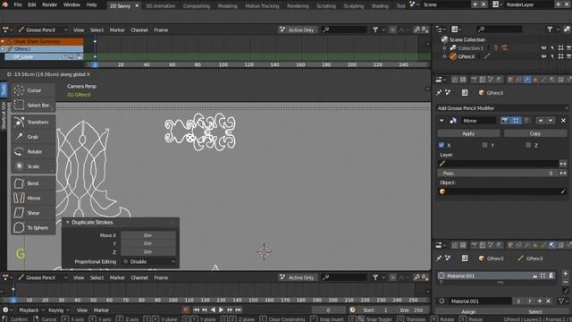This screenshot has width=572, height=322.
Task: Select the Mirror tool in toolbar
Action: coord(33,198)
